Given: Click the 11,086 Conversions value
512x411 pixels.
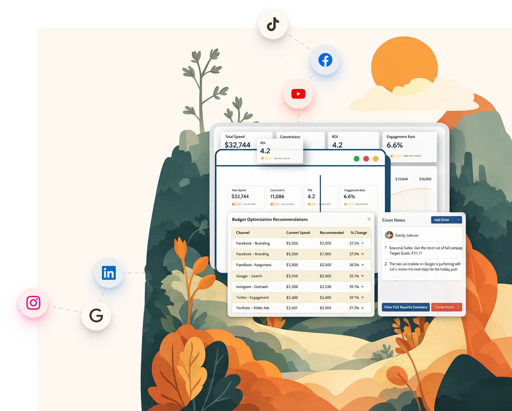Looking at the screenshot, I should [277, 196].
